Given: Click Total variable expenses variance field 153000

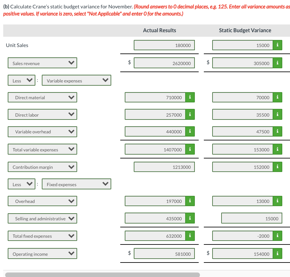Looking at the screenshot, I should point(243,149).
